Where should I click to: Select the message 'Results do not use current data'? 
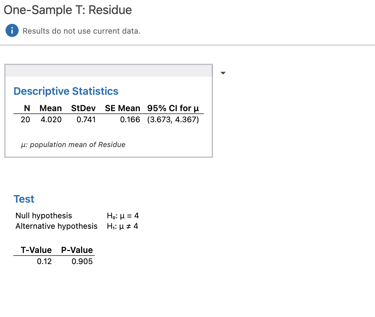[82, 31]
